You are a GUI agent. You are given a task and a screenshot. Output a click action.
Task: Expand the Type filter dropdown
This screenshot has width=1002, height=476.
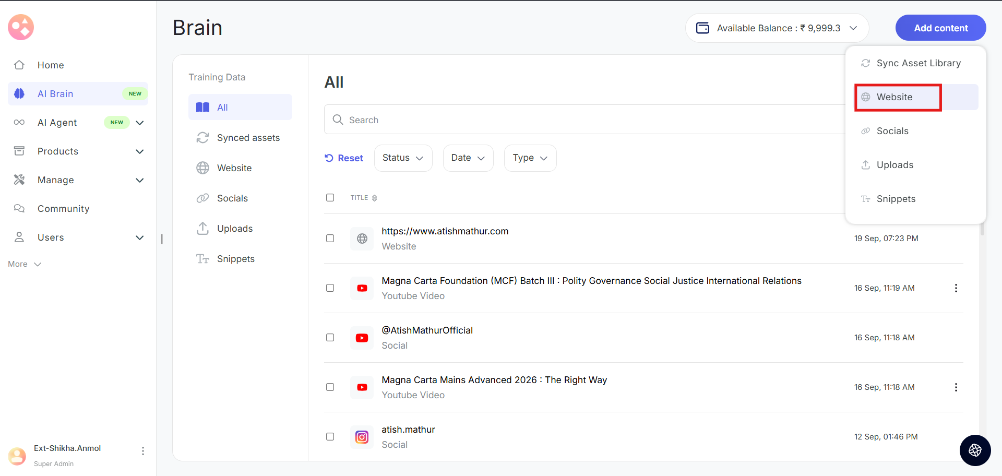click(530, 158)
